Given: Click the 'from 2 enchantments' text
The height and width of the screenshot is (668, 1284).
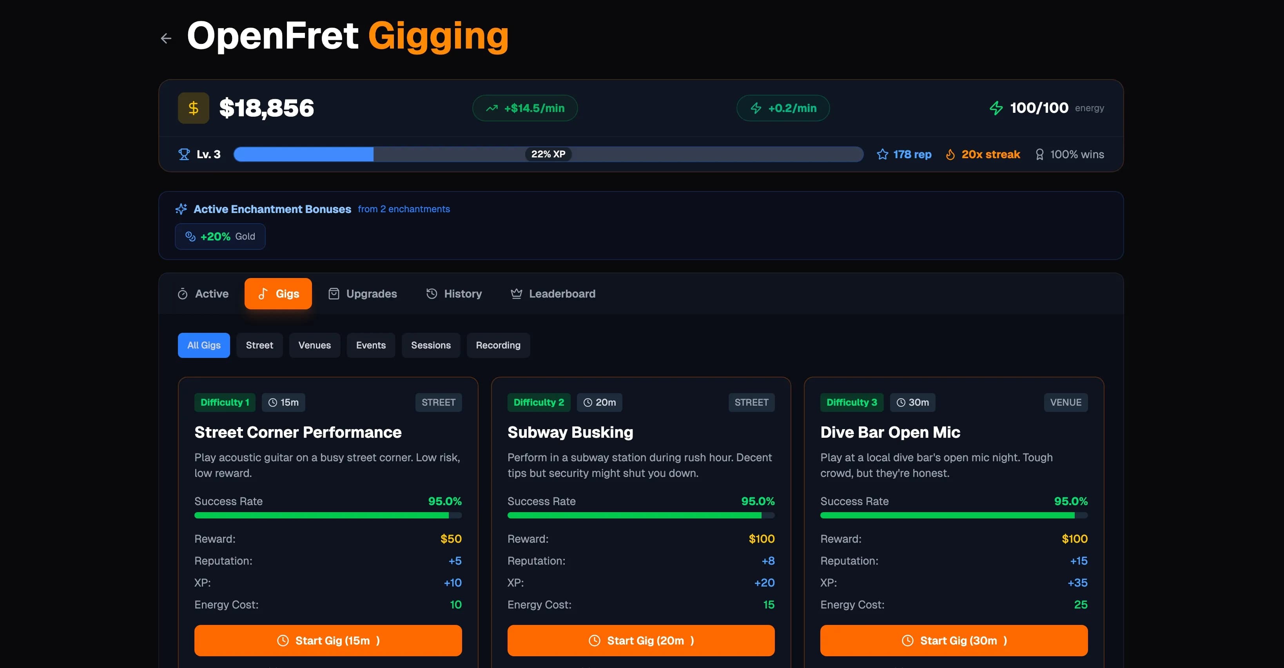Looking at the screenshot, I should click(404, 209).
